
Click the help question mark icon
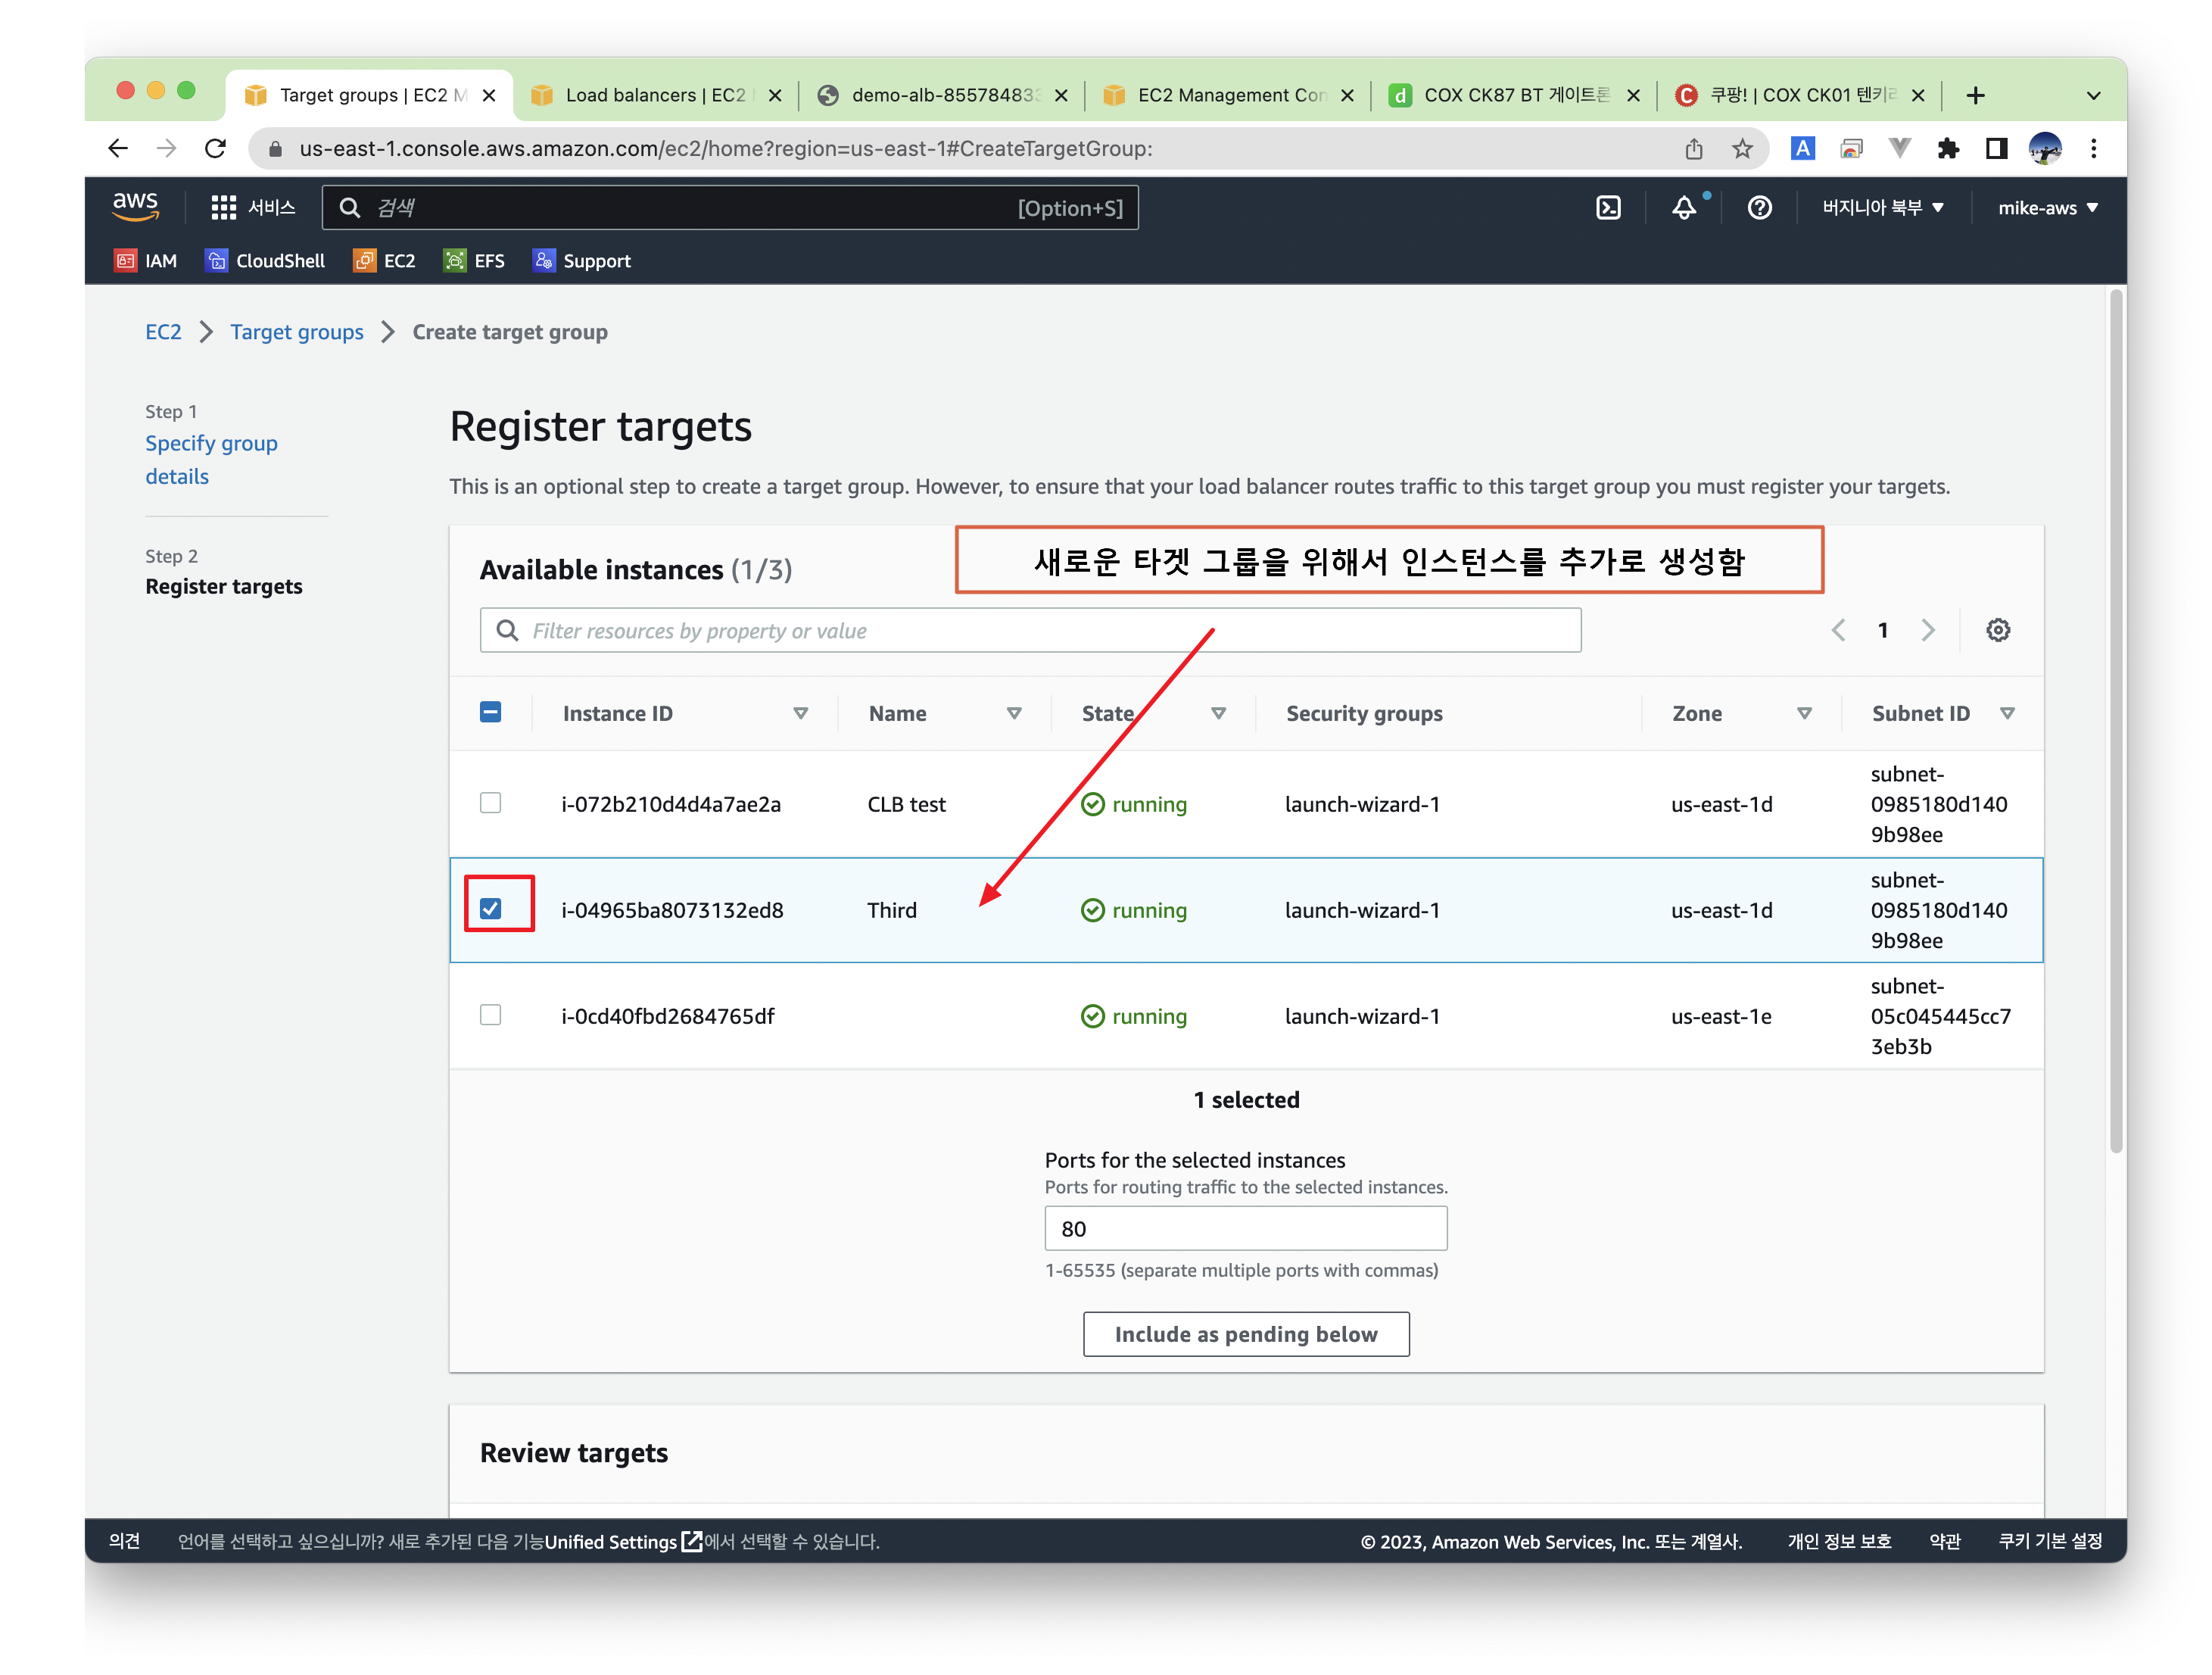click(1759, 208)
